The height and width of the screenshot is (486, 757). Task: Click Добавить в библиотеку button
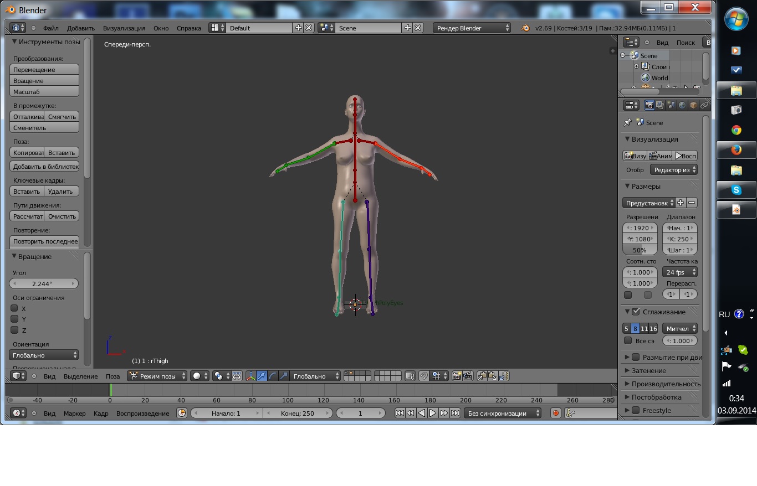44,167
